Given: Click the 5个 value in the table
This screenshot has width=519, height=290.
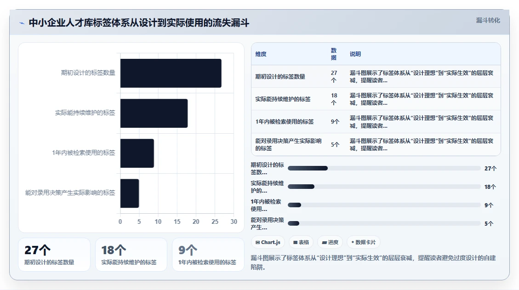Looking at the screenshot, I should (x=335, y=145).
